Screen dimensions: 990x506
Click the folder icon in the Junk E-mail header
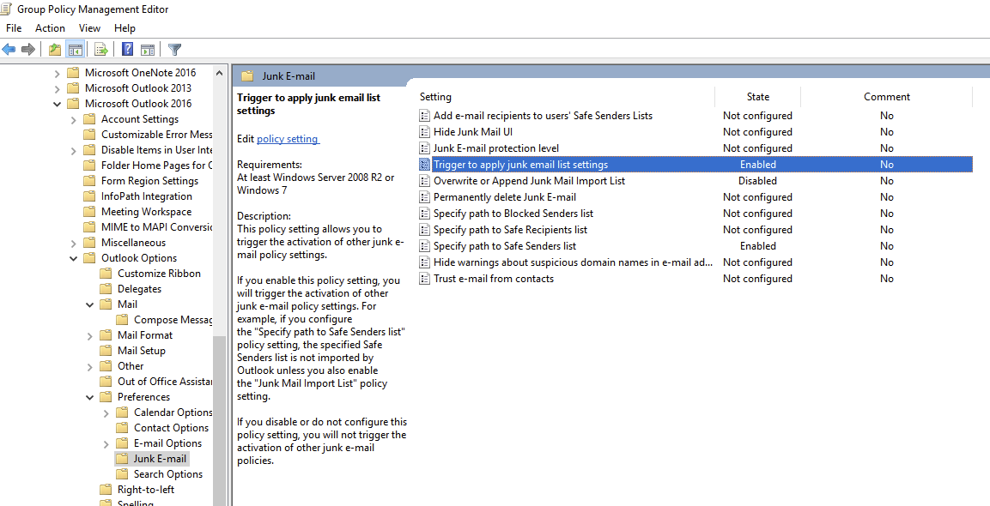(247, 75)
